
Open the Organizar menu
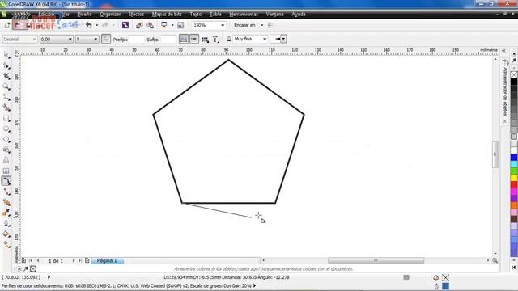pos(110,15)
